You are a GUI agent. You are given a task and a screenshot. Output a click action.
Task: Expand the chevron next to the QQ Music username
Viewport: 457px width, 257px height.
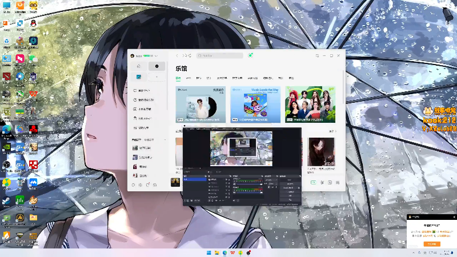(x=156, y=55)
